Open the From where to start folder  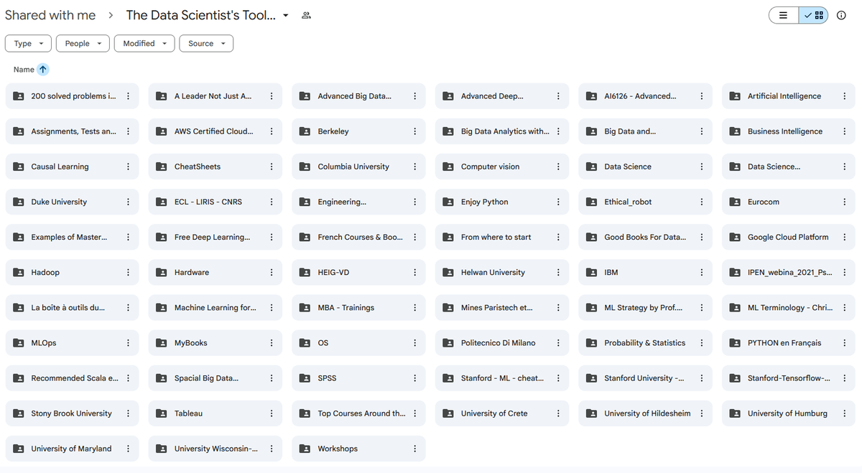502,238
